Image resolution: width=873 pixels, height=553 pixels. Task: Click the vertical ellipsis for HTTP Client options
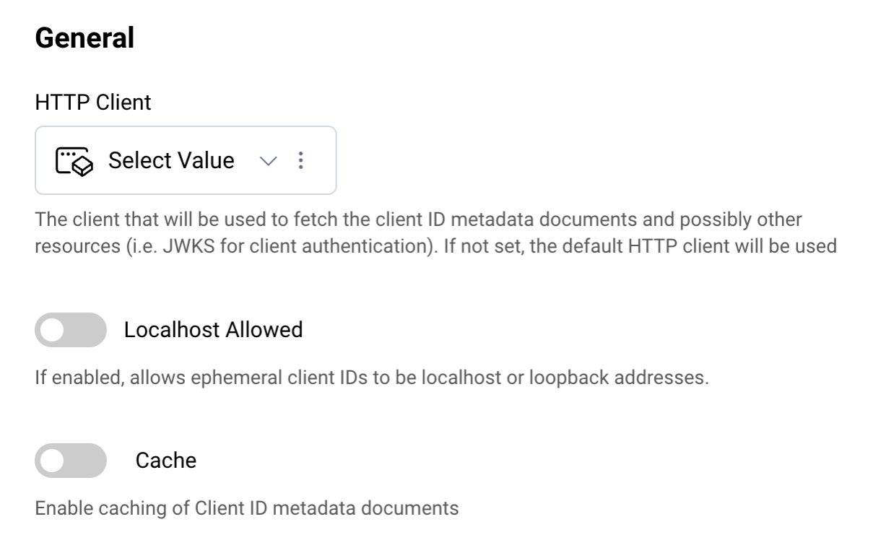(x=300, y=160)
